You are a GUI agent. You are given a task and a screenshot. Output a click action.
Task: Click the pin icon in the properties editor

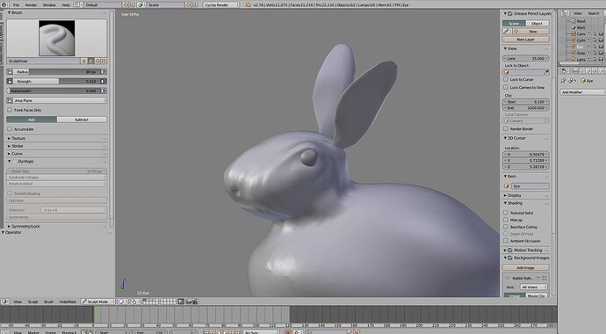pos(564,80)
